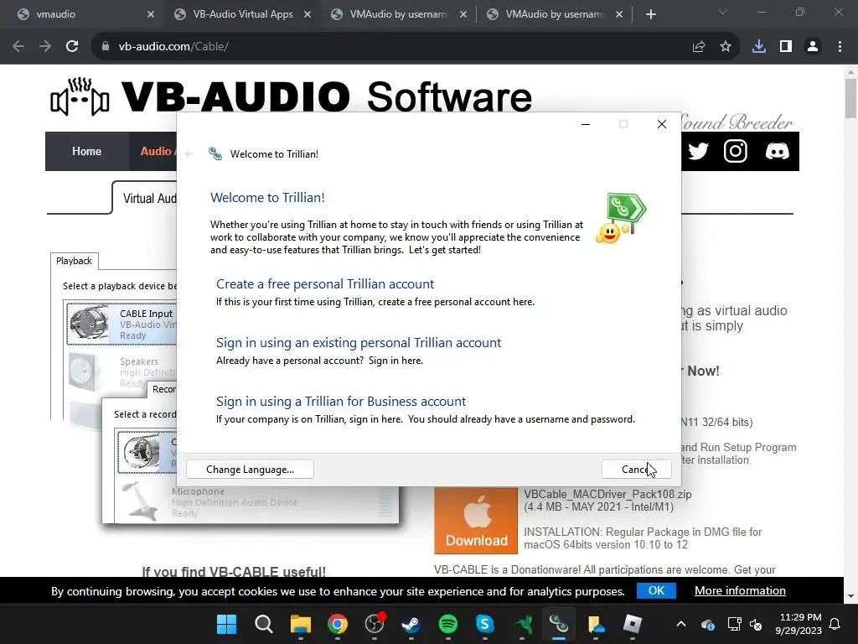Screen dimensions: 858x644
Task: Open Windows taskbar Search
Action: (x=264, y=624)
